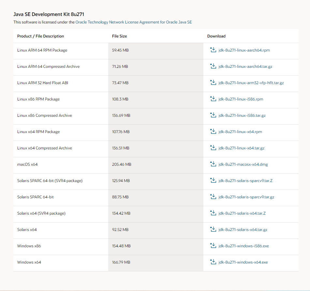The image size is (310, 291).
Task: Click download icon for jdk-8u271-linux-aarch64.tar.gz
Action: pos(213,66)
